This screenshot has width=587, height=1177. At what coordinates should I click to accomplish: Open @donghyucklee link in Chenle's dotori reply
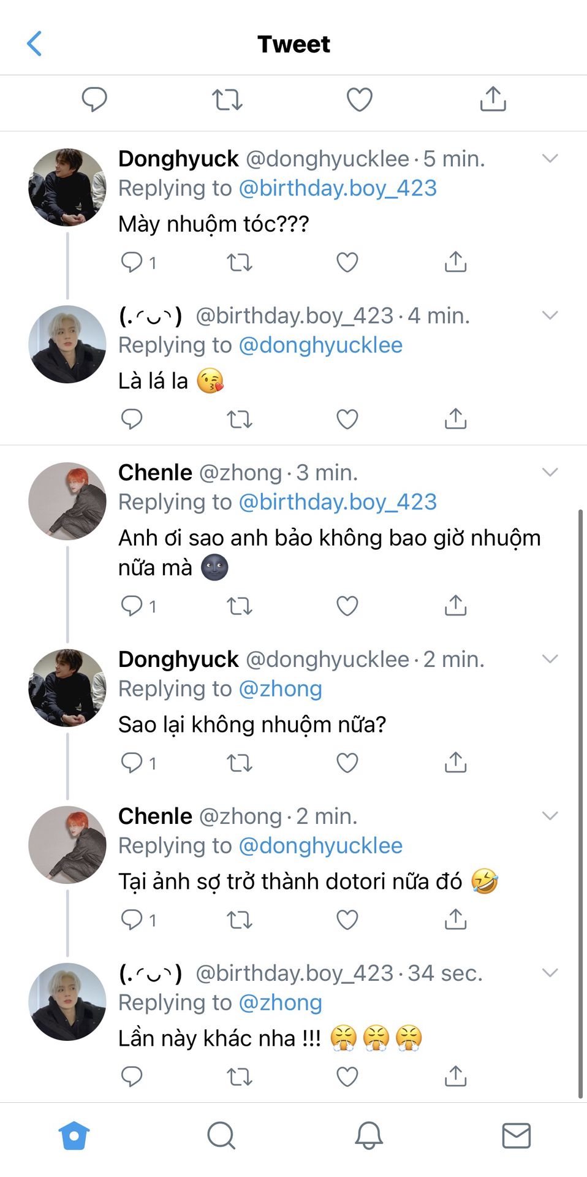(x=320, y=846)
